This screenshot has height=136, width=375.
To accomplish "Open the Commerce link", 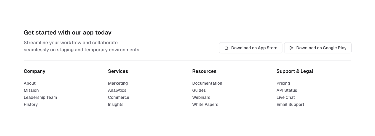I will click(x=119, y=97).
